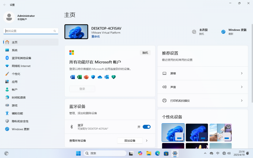
Task: Open the Windows Start button
Action: coord(78,153)
